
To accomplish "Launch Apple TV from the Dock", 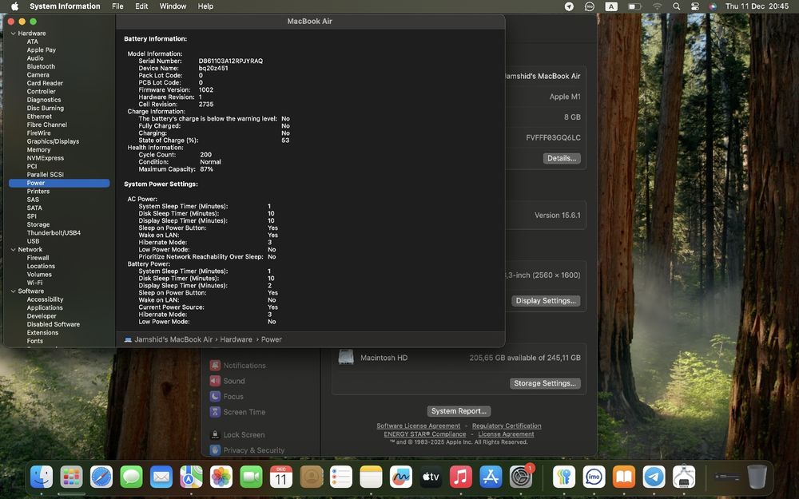I will pos(431,477).
